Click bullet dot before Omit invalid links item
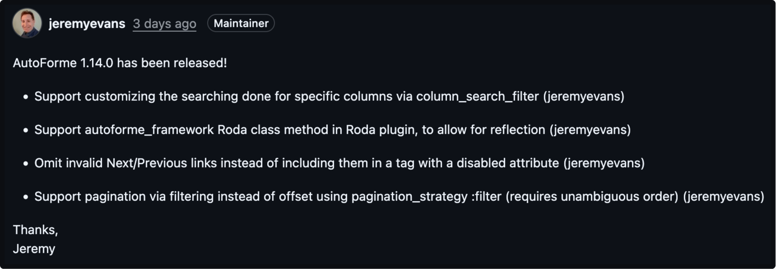 (x=26, y=164)
